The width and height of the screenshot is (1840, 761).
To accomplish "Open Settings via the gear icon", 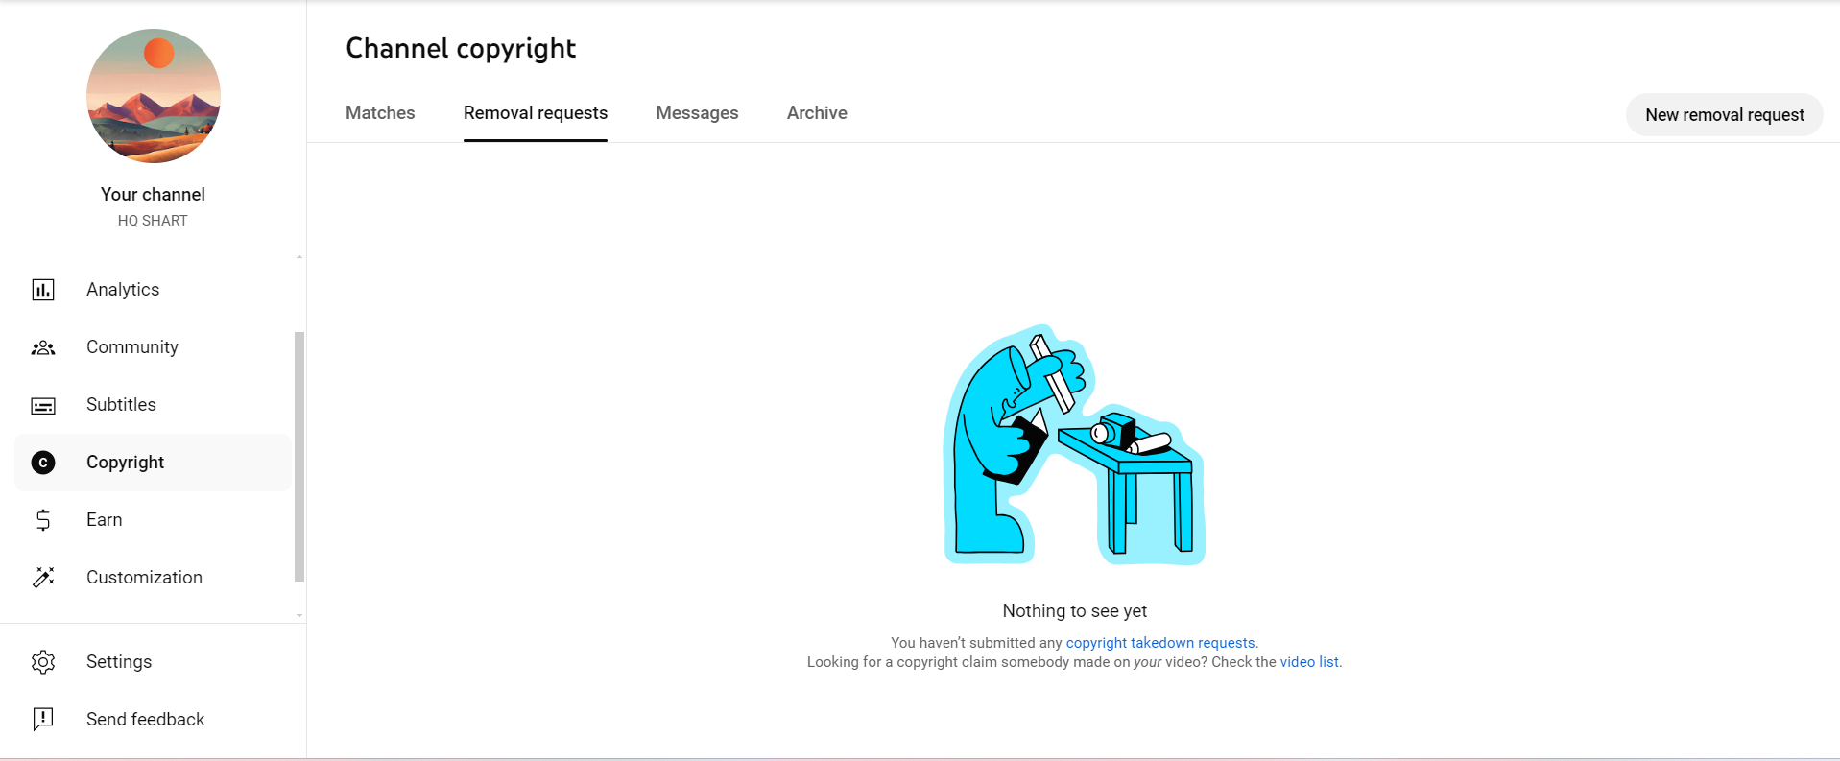I will coord(43,662).
